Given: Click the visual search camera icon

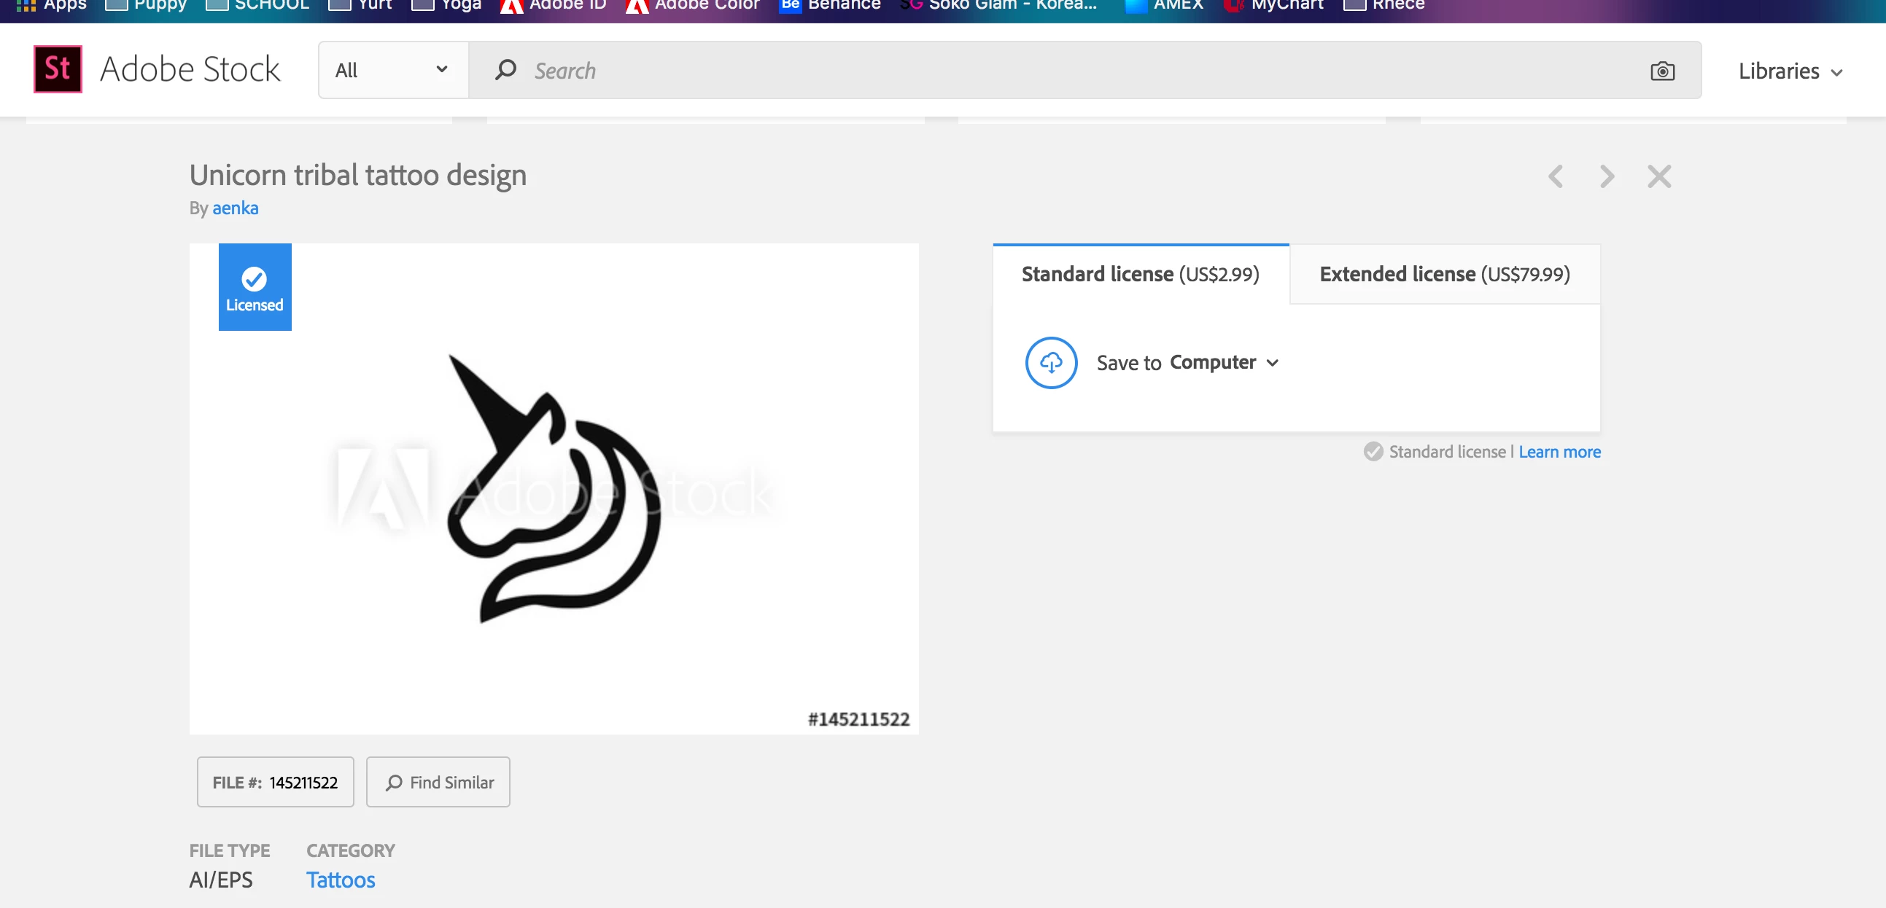Looking at the screenshot, I should tap(1662, 71).
